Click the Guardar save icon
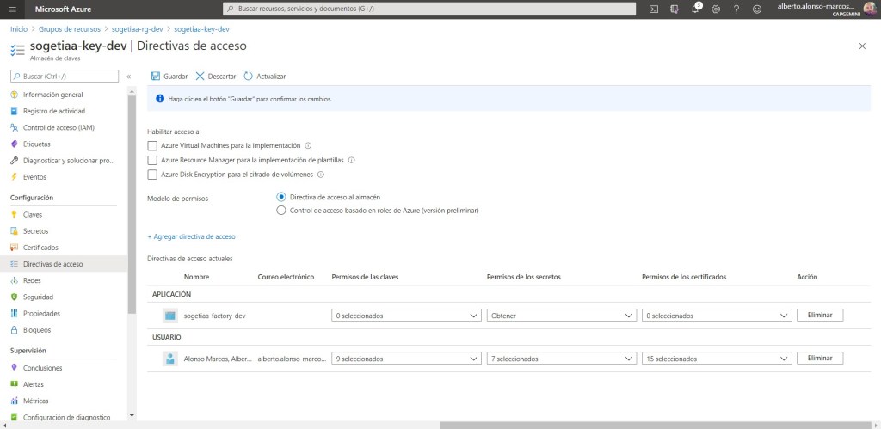 pyautogui.click(x=156, y=77)
